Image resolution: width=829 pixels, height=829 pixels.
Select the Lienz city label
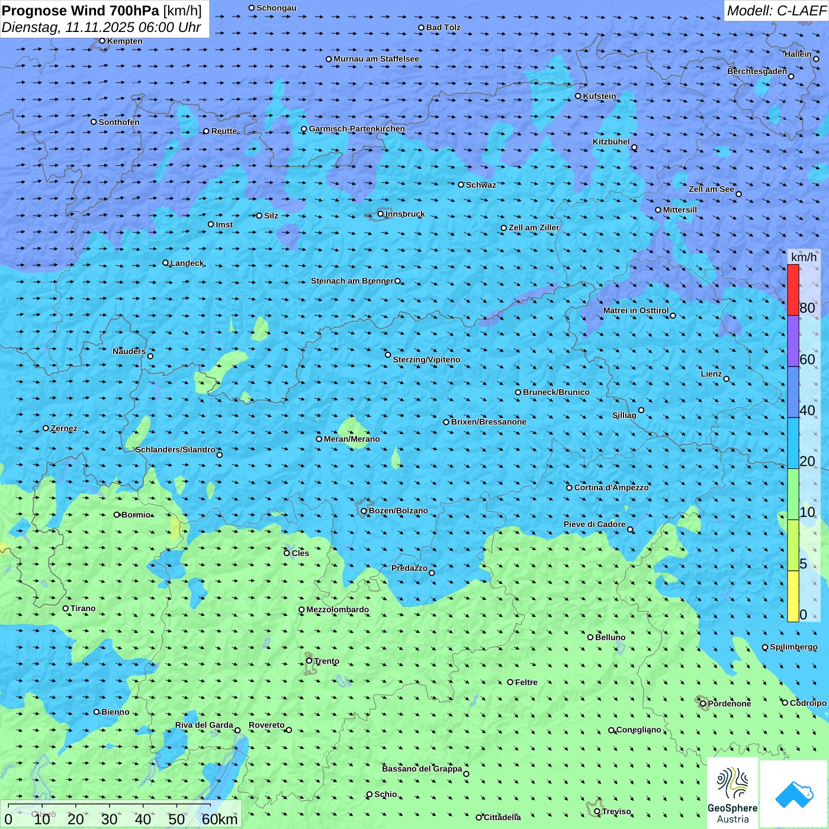[x=711, y=374]
